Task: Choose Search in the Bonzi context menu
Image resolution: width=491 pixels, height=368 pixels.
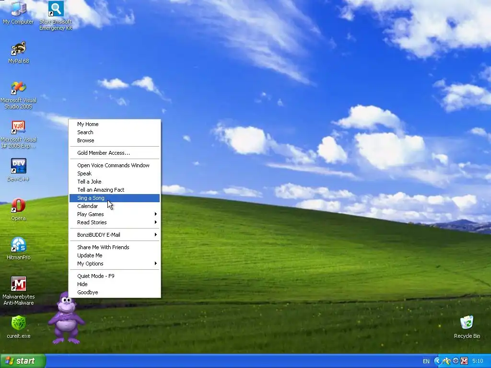Action: pyautogui.click(x=115, y=132)
